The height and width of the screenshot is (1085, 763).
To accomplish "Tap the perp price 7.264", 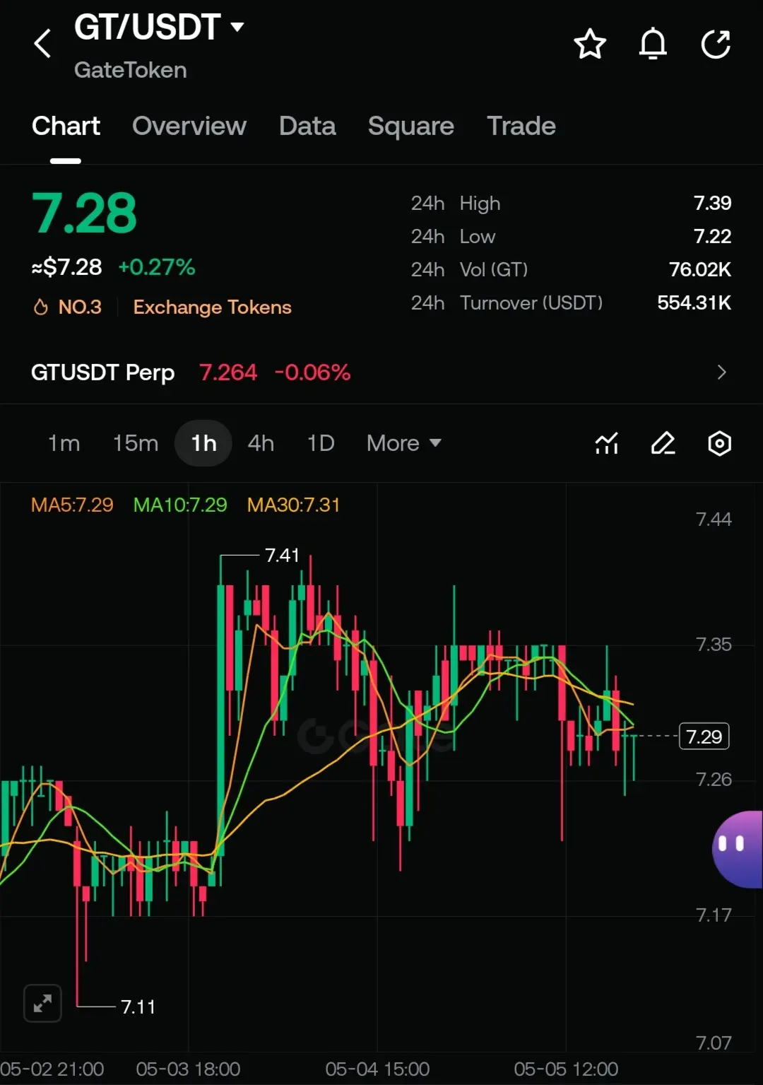I will (x=228, y=372).
